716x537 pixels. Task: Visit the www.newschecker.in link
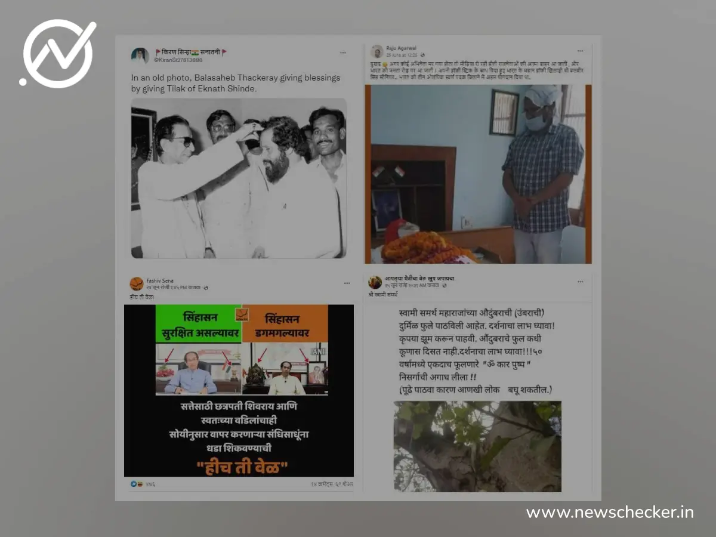coord(610,512)
